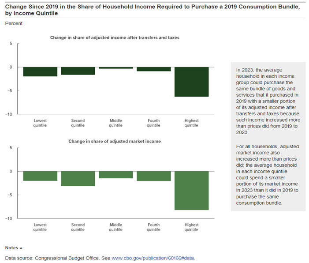Screen dimensions: 309x263
Task: Select the Second quintile bar in the market income chart
Action: pos(78,178)
